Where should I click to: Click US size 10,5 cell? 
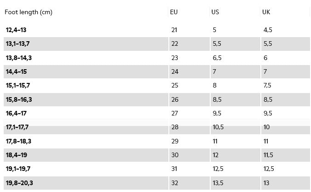(x=218, y=127)
